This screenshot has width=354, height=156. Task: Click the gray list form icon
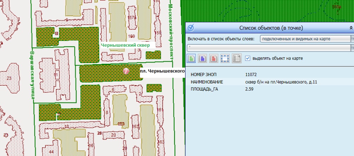coord(236,58)
